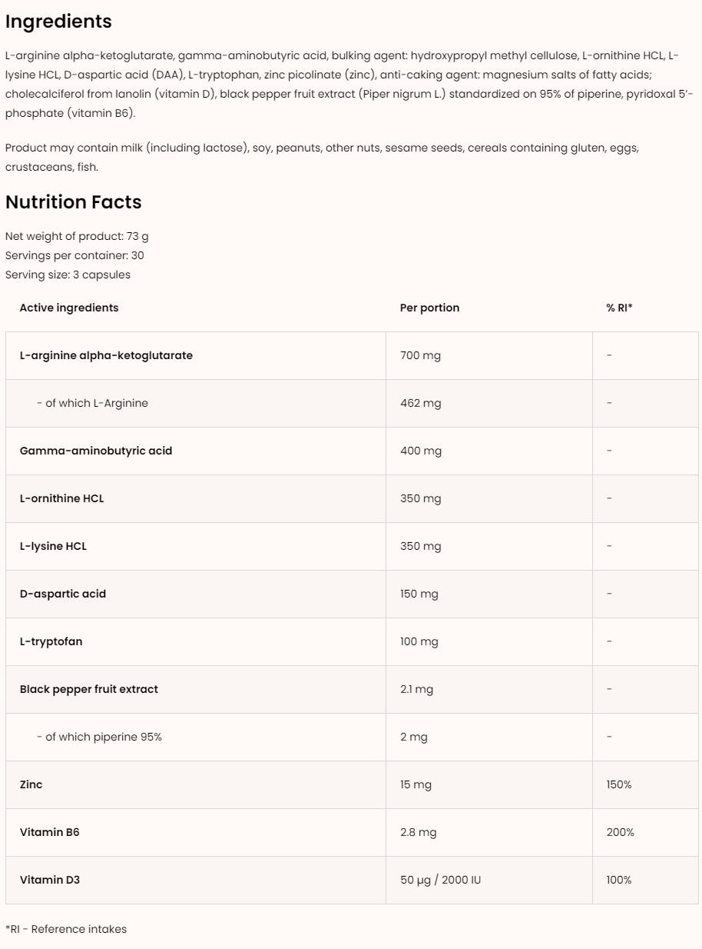Click the Nutrition Facts heading
The height and width of the screenshot is (949, 702).
(73, 202)
